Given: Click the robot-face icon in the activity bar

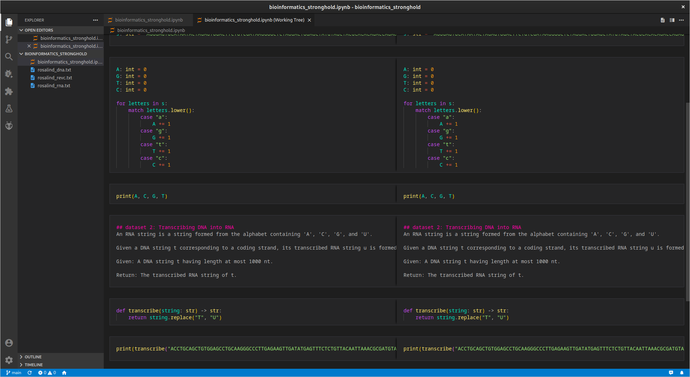Looking at the screenshot, I should pyautogui.click(x=9, y=126).
